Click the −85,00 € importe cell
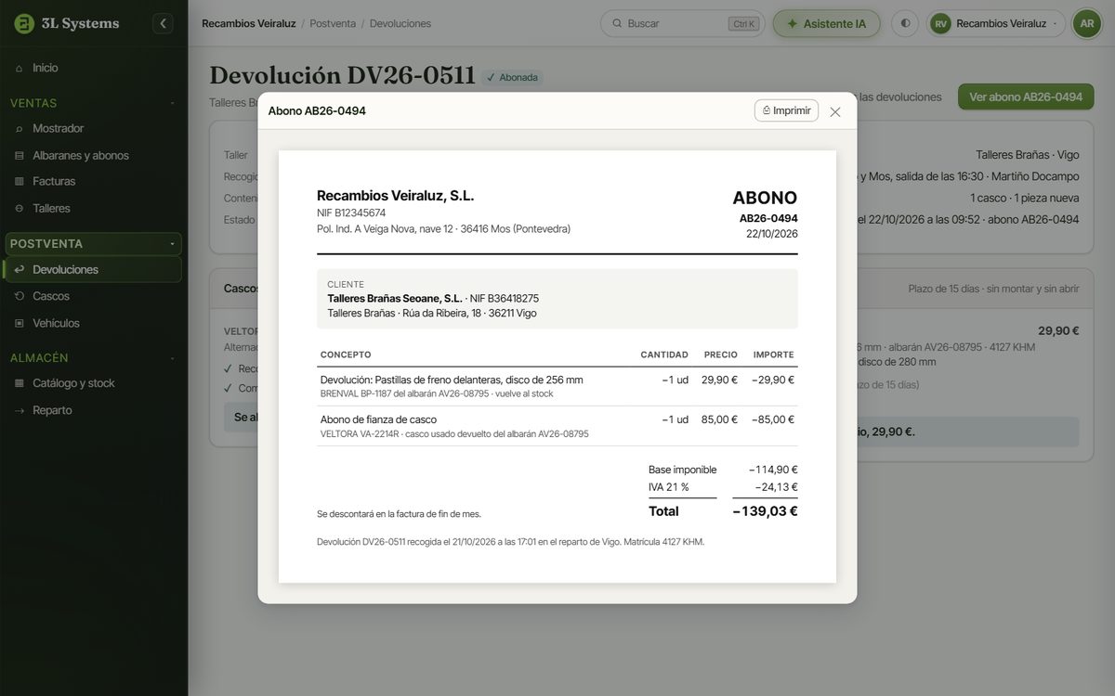 click(x=773, y=419)
